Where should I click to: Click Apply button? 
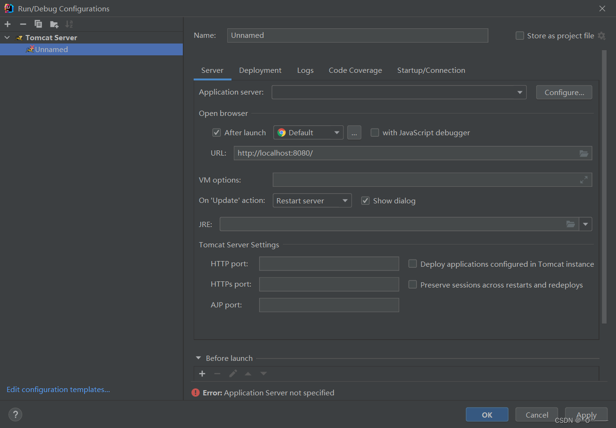[586, 415]
